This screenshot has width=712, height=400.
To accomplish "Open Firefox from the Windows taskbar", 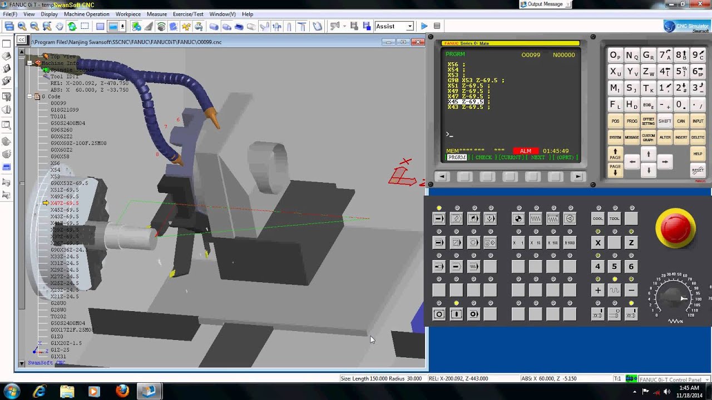I will pyautogui.click(x=122, y=391).
